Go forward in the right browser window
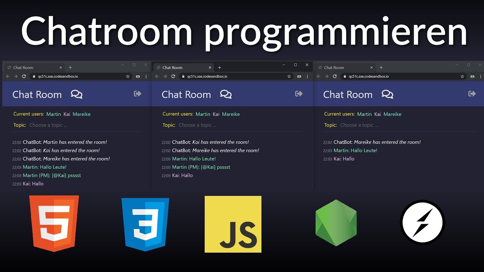The width and height of the screenshot is (484, 272). point(327,76)
